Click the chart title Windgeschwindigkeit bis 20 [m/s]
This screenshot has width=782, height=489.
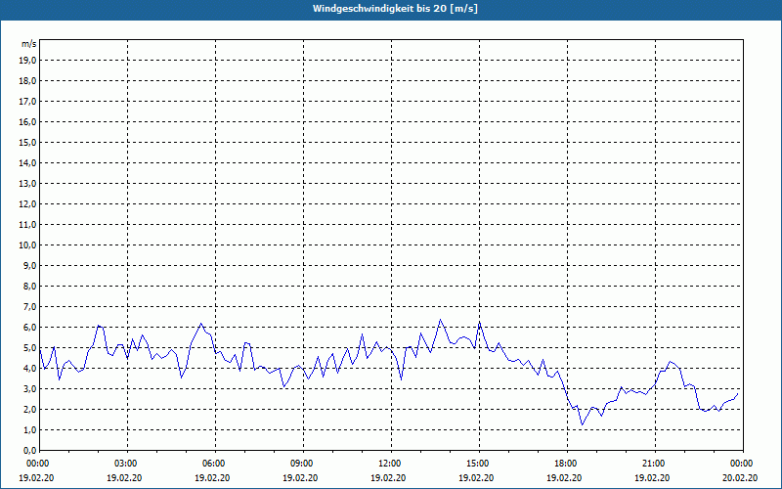[x=395, y=9]
